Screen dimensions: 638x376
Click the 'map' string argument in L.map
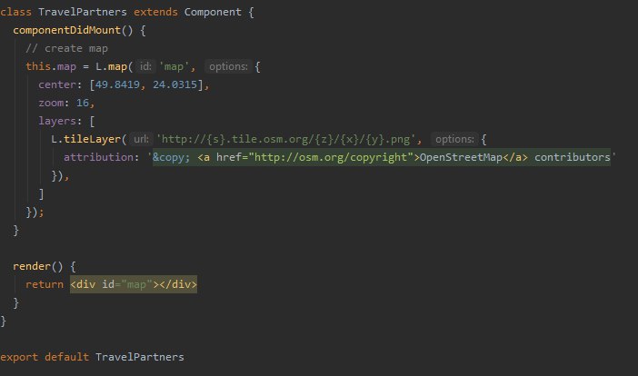tap(174, 66)
